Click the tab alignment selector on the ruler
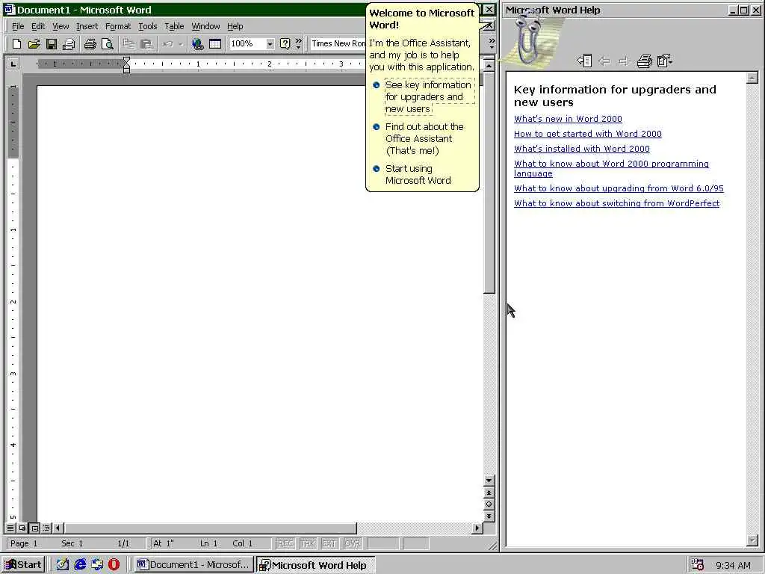 [x=13, y=64]
